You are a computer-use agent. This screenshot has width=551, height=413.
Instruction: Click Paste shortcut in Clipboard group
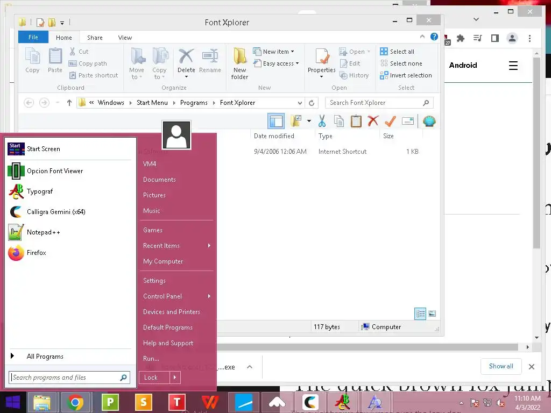tap(94, 75)
